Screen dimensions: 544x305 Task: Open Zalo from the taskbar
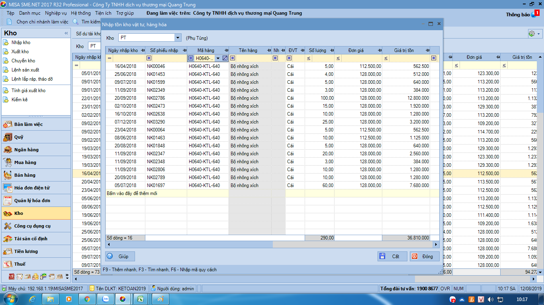[x=106, y=299]
